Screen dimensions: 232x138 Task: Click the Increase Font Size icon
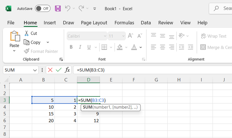tap(130, 36)
